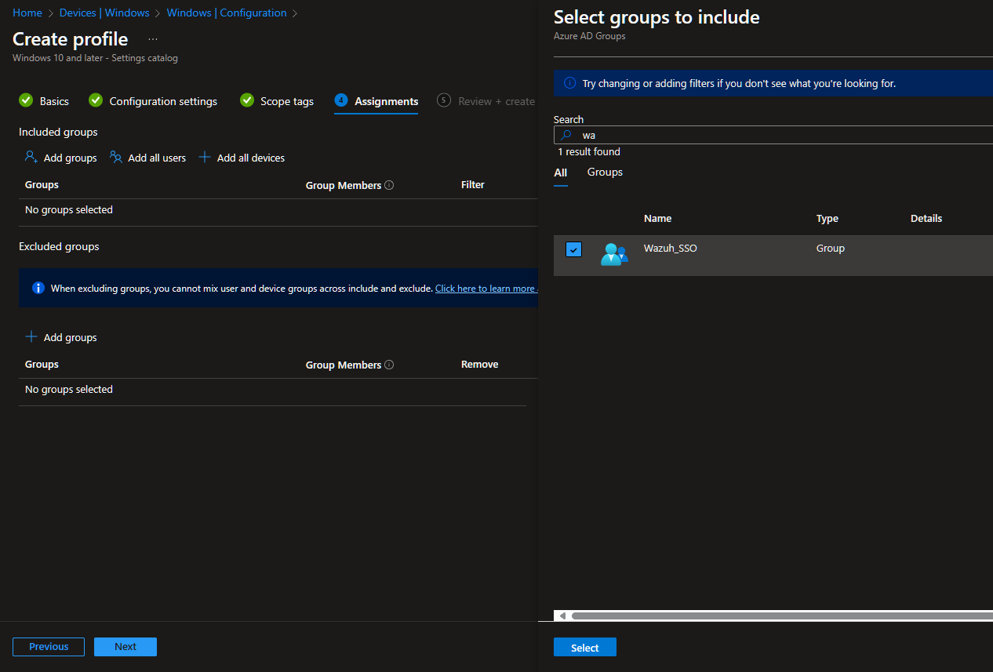Click the Details column header

(x=926, y=219)
